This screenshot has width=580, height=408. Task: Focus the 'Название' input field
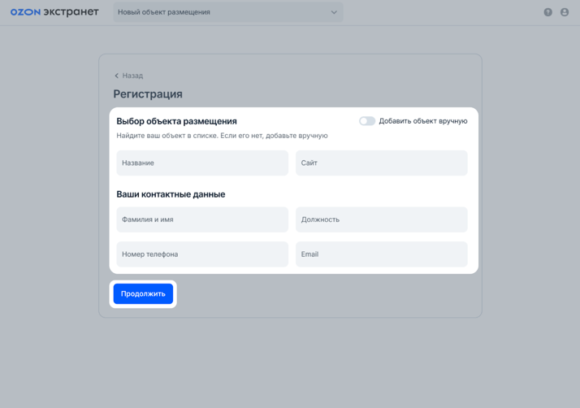pyautogui.click(x=202, y=163)
